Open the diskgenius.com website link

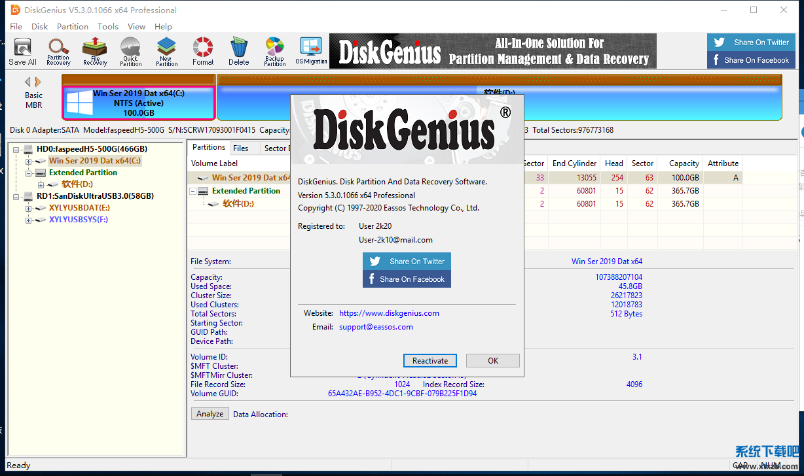coord(389,313)
